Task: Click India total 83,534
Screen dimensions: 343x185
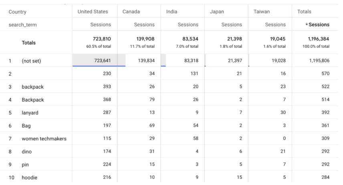Action: pos(190,39)
